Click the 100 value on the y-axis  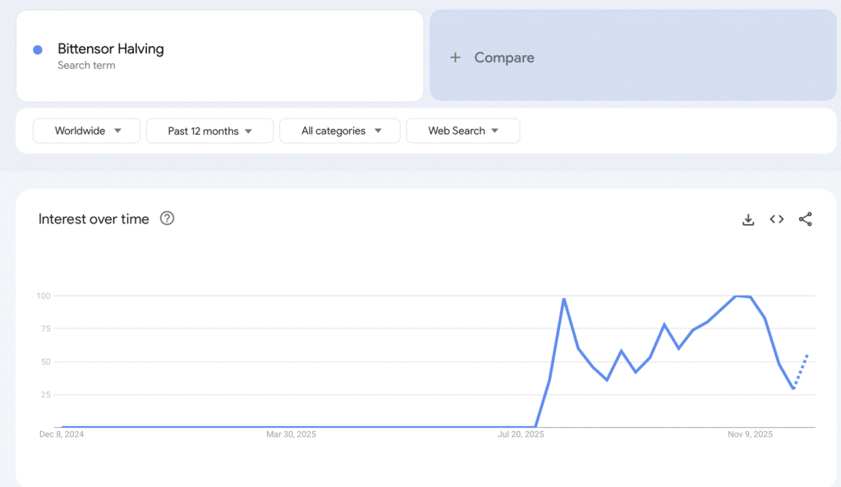(x=43, y=296)
